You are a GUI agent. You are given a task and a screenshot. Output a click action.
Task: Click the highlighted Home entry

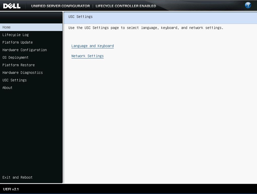(x=7, y=27)
